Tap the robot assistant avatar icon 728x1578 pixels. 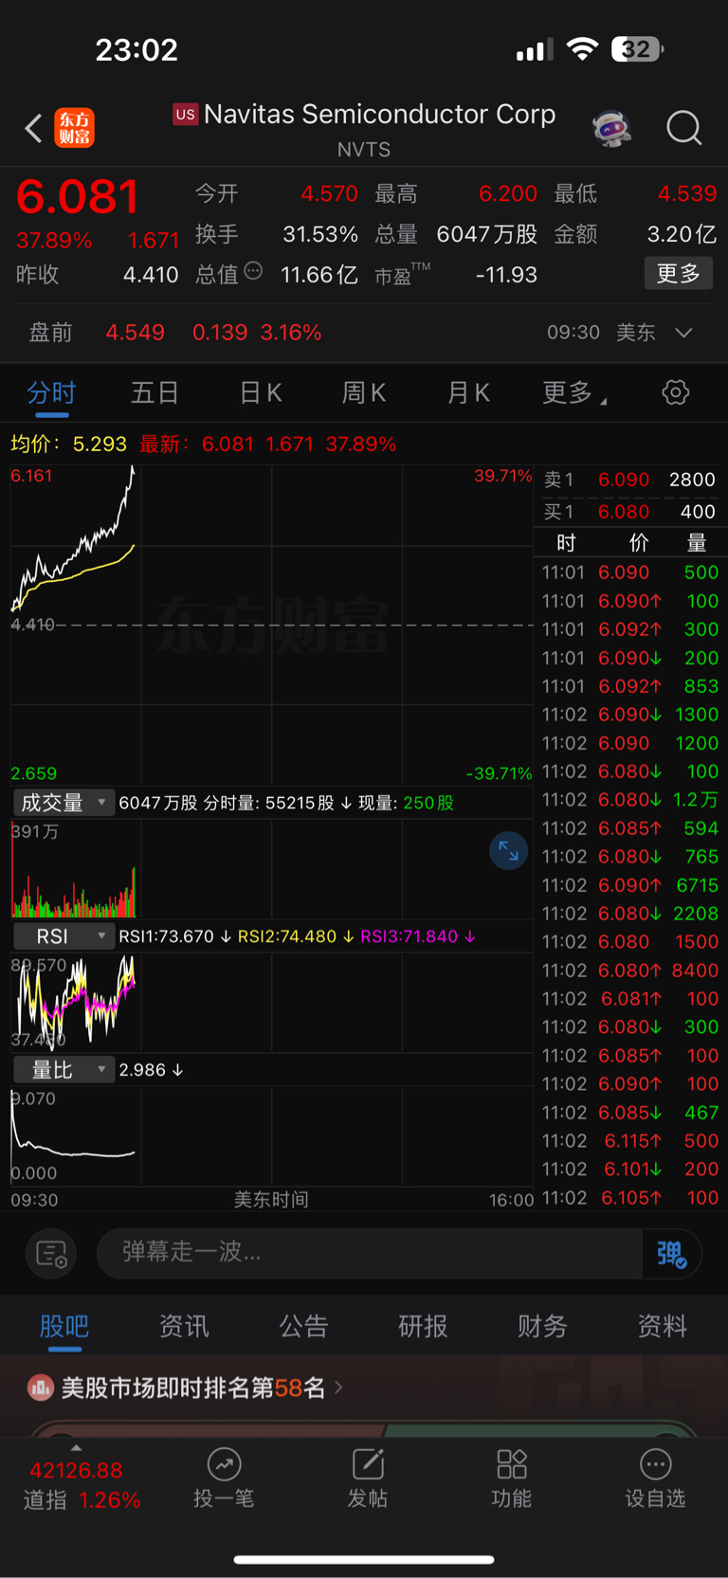pos(611,127)
